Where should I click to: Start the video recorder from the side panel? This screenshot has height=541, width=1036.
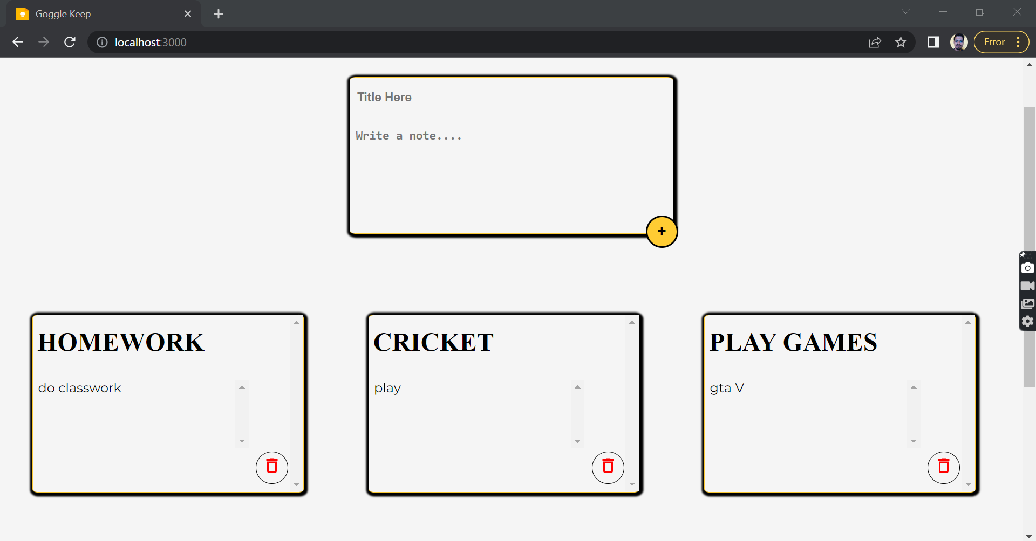(1028, 286)
